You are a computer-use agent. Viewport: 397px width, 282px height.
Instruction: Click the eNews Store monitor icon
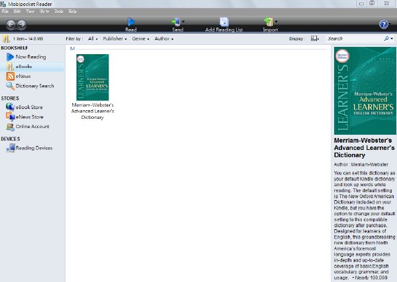[x=11, y=116]
